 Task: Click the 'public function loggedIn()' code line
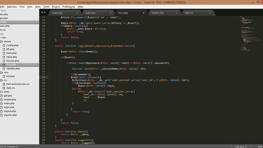74,140
